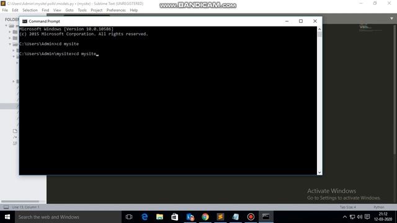
Task: Open the Tools menu
Action: coord(82,10)
